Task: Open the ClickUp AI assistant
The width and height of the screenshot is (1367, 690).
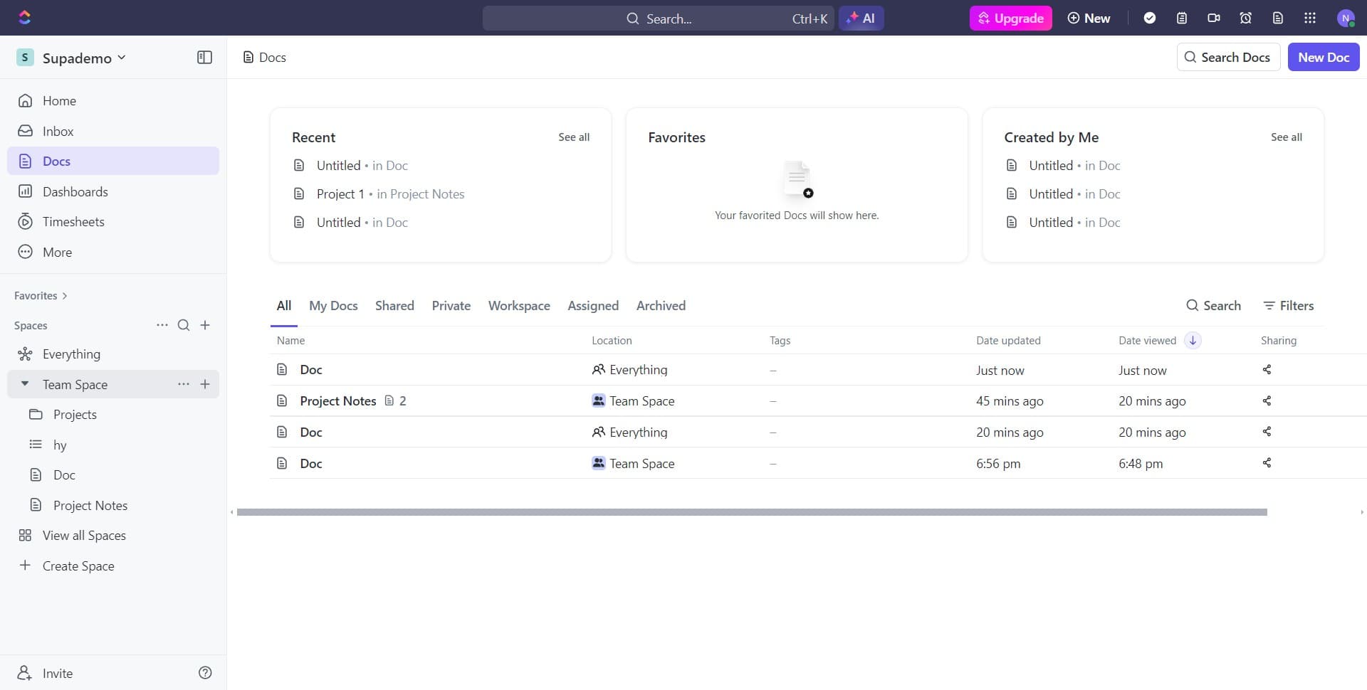Action: (861, 18)
